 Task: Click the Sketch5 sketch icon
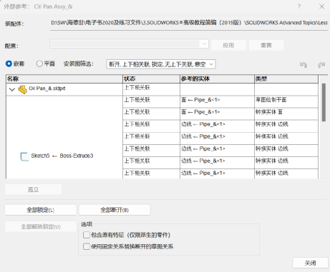(x=24, y=156)
